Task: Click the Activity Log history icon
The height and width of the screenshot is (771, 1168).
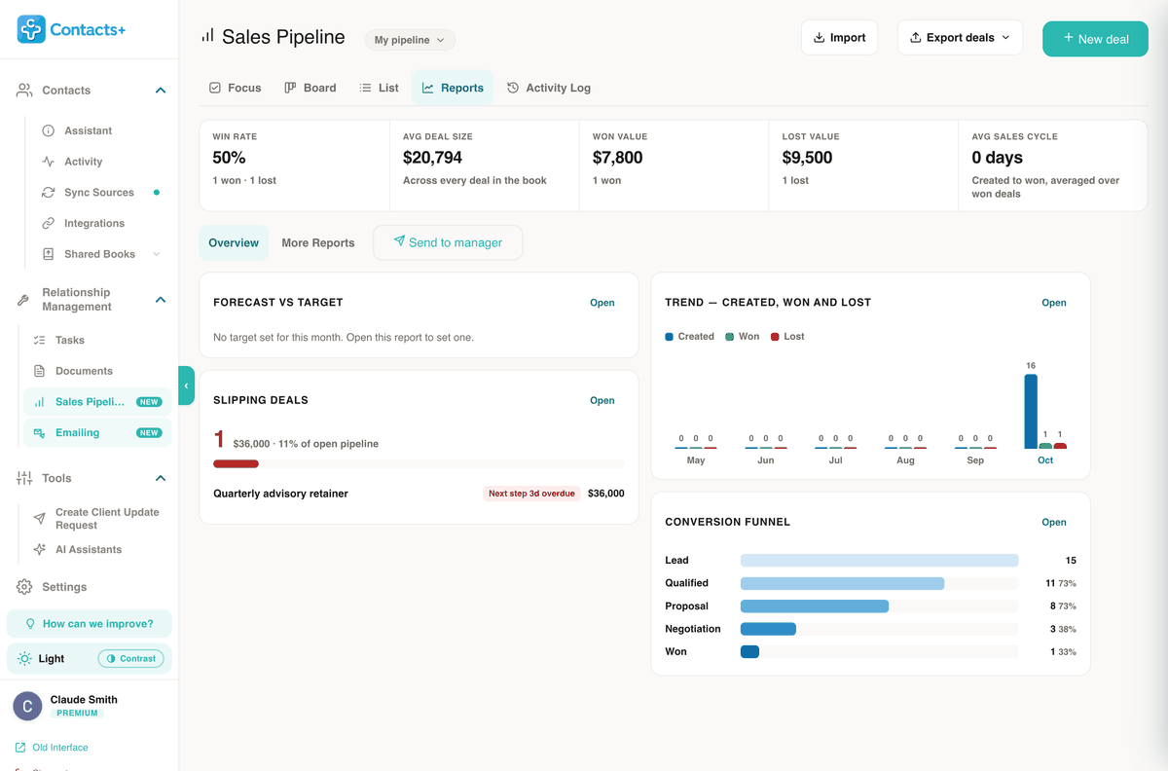Action: pyautogui.click(x=513, y=88)
